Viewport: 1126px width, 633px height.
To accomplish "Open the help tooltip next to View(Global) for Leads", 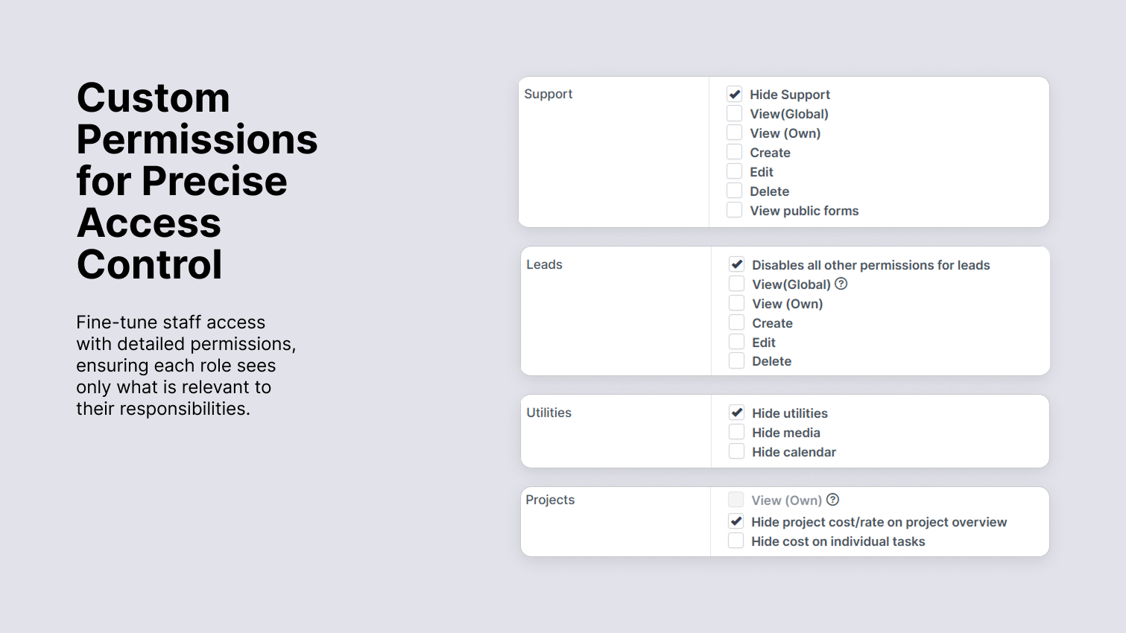I will pos(841,283).
